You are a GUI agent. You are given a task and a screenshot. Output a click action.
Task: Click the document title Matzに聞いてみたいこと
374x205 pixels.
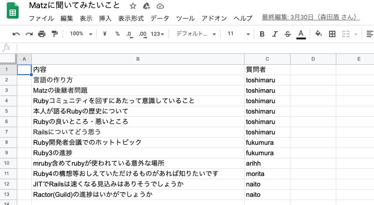[74, 5]
